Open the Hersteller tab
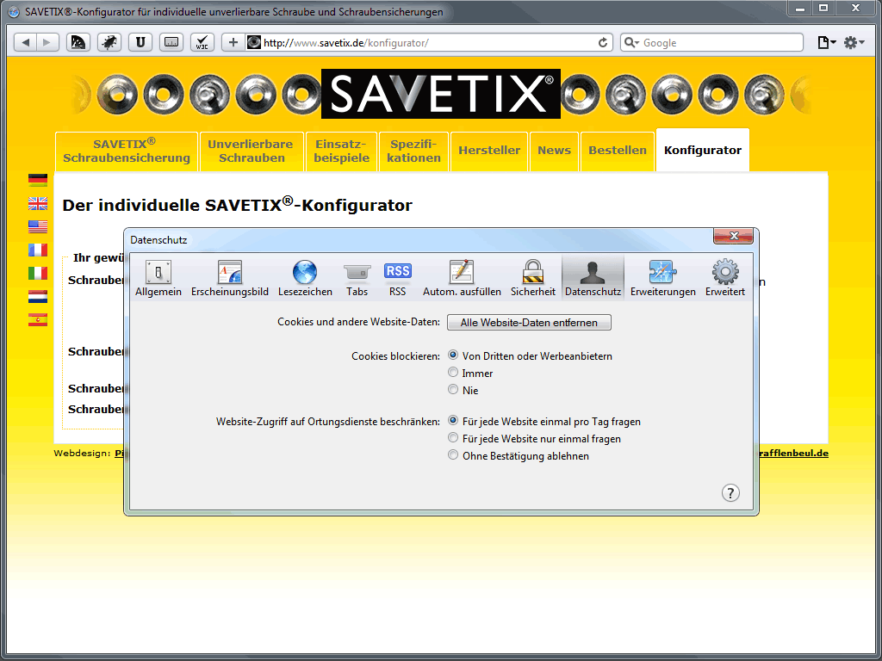Image resolution: width=882 pixels, height=661 pixels. 489,151
